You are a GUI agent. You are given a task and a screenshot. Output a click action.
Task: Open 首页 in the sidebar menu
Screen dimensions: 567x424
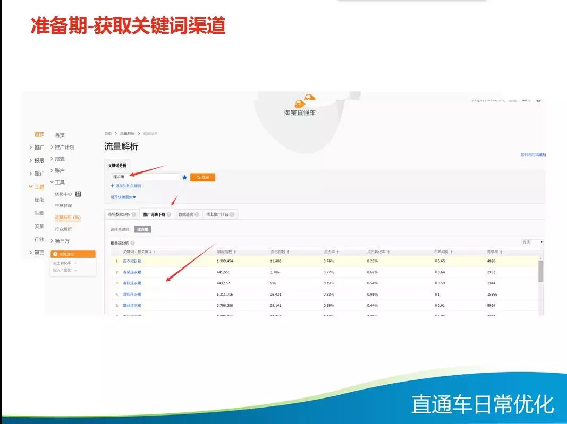coord(60,135)
